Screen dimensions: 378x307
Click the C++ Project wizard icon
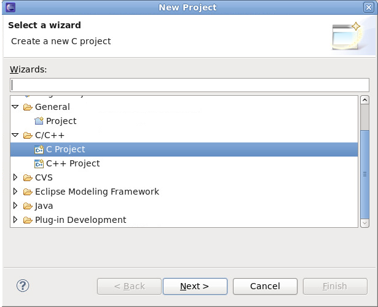pos(39,163)
